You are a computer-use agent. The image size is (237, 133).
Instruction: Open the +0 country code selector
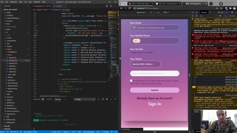coord(136,41)
